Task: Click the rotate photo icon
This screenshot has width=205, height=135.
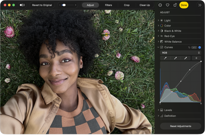Action: click(175, 5)
